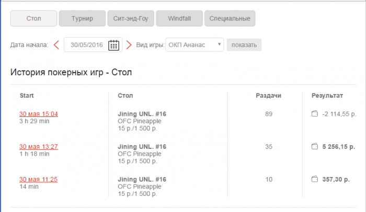
Task: Click the hand-history icon beside 5 256,15 р.
Action: tap(315, 147)
